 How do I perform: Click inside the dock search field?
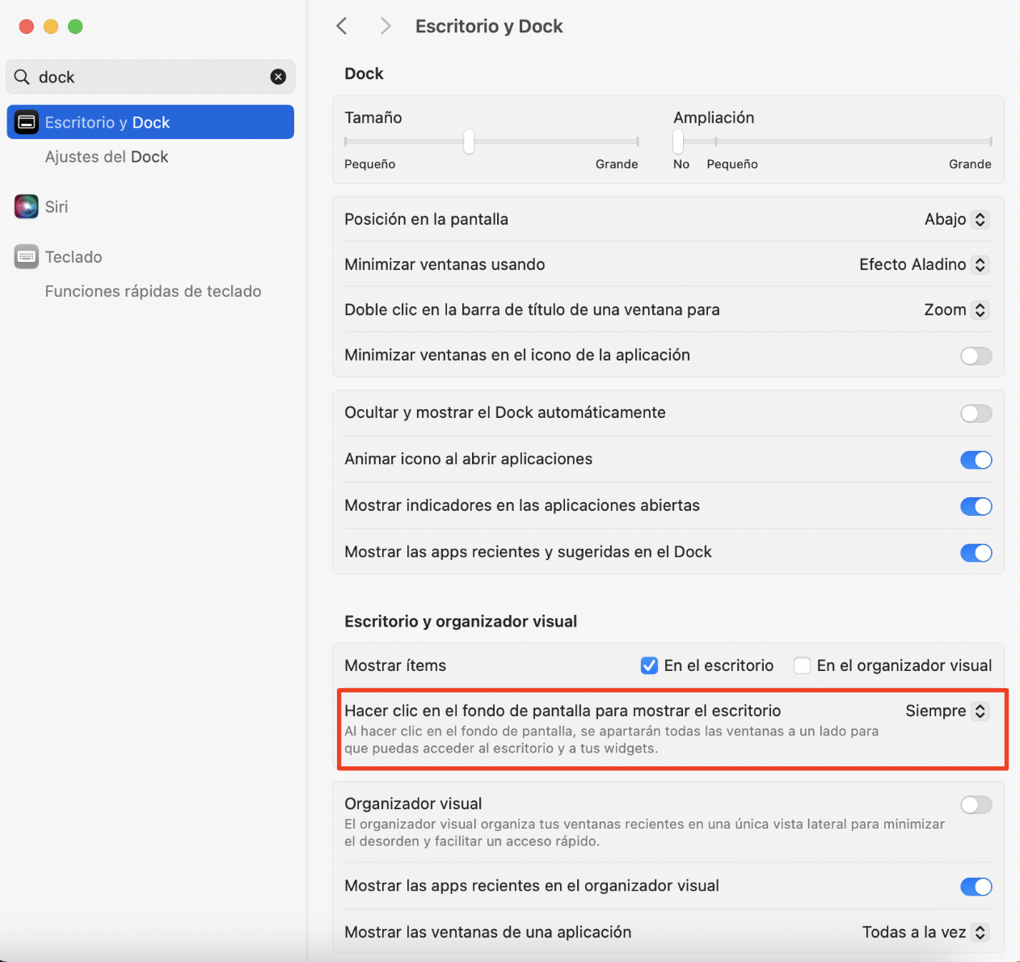coord(145,76)
